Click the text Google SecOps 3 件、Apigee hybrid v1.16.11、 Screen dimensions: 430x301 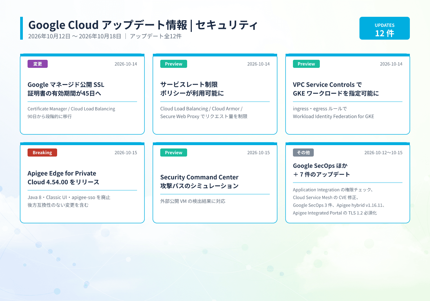pos(339,205)
